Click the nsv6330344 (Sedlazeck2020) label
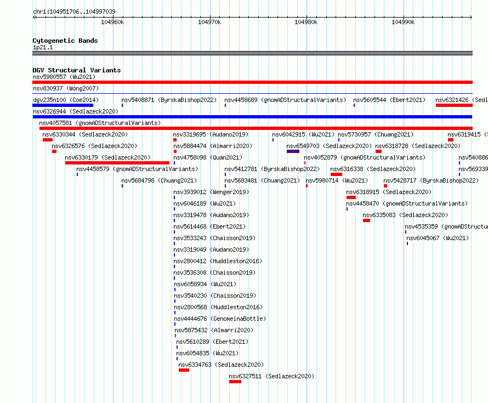Image resolution: width=488 pixels, height=403 pixels. 85,134
